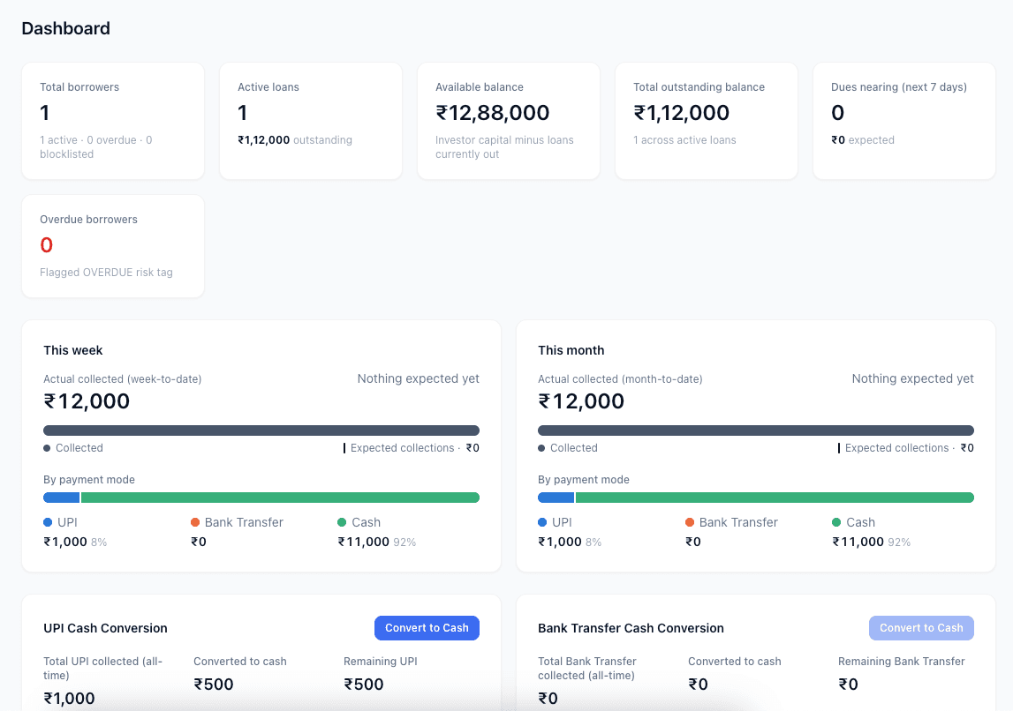Open the Total borrowers card
This screenshot has width=1013, height=711.
point(113,121)
